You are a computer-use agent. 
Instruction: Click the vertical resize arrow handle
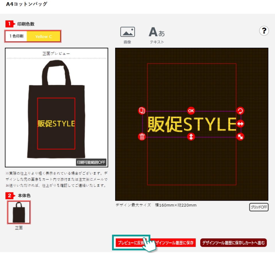(x=191, y=137)
